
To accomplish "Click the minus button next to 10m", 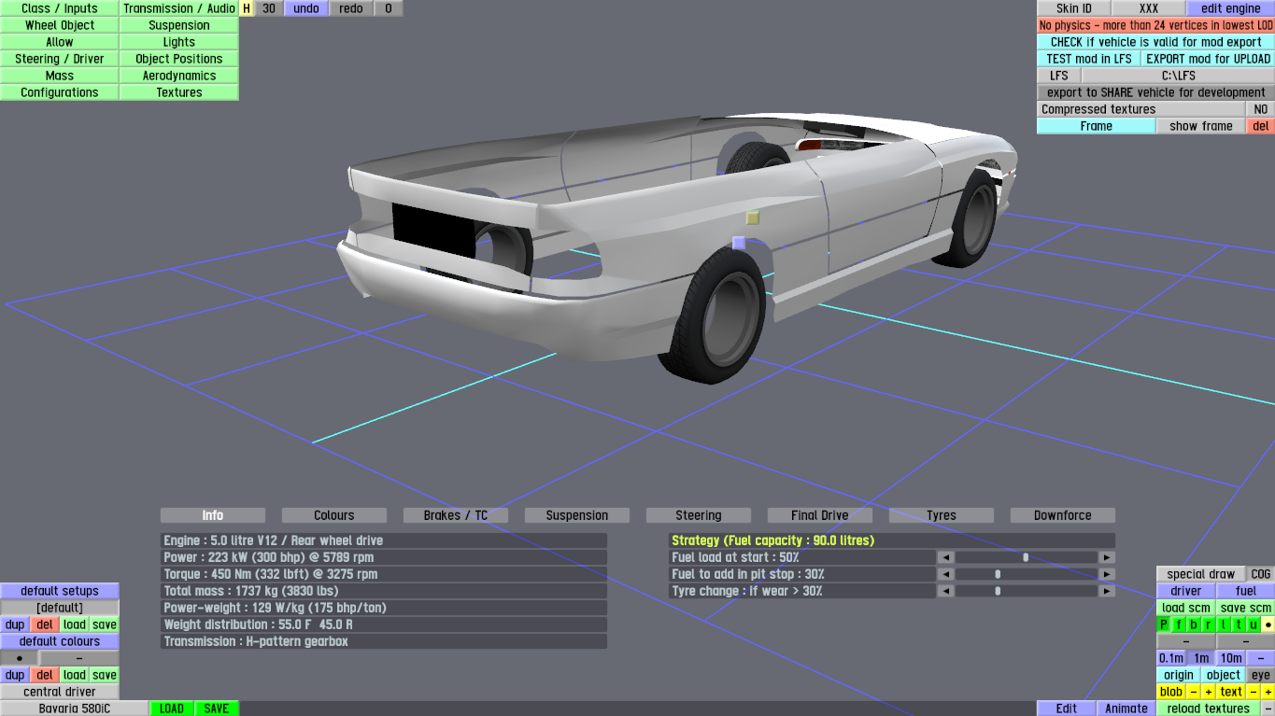I will (x=1261, y=658).
